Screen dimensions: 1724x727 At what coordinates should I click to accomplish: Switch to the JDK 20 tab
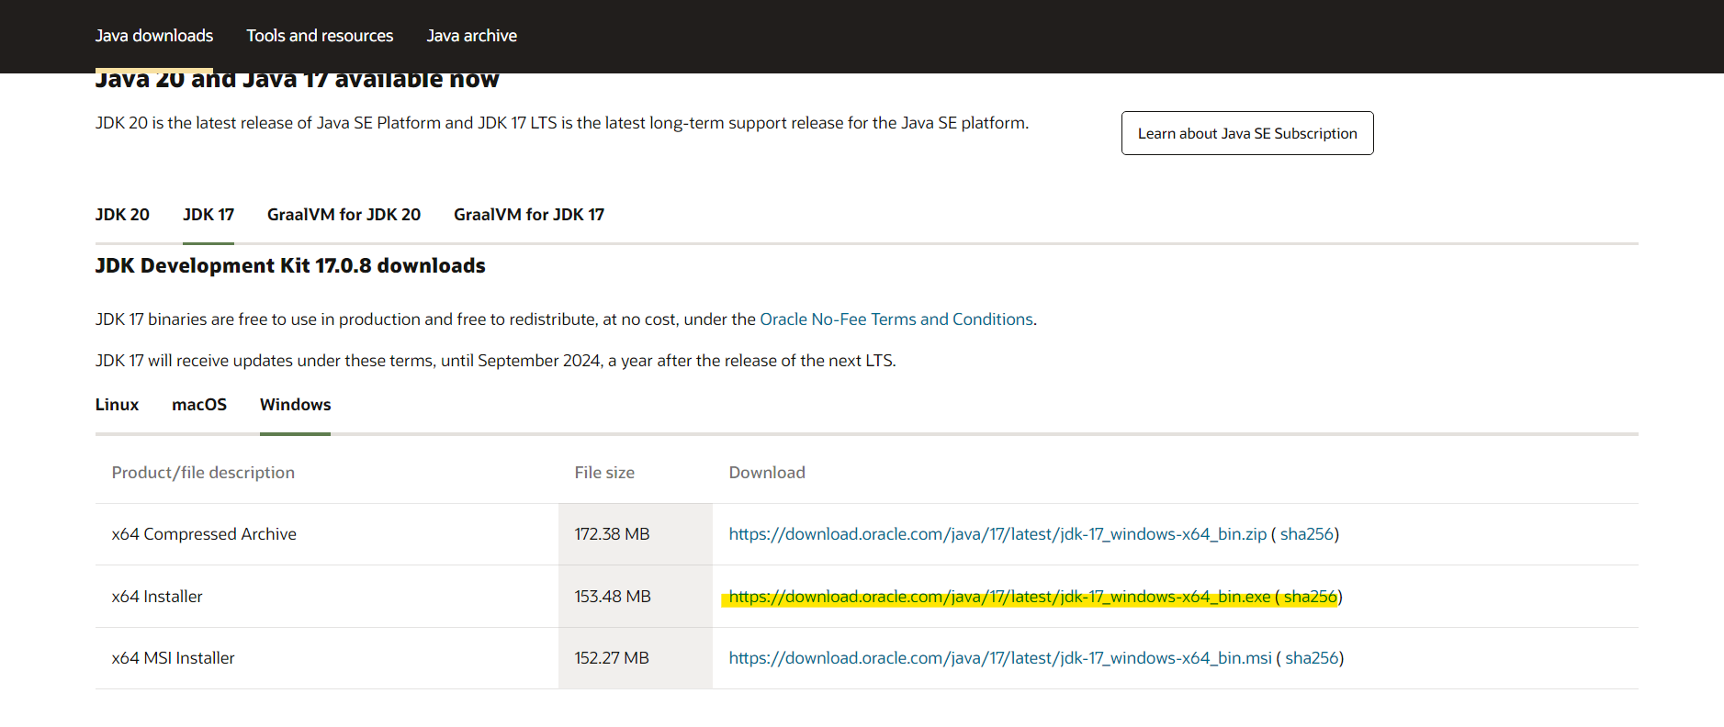point(122,215)
